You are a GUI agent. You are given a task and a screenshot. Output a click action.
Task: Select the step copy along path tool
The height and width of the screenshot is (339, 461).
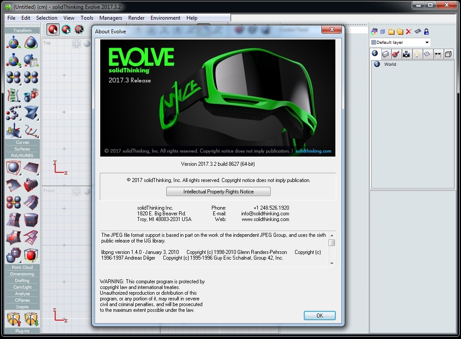pos(14,113)
